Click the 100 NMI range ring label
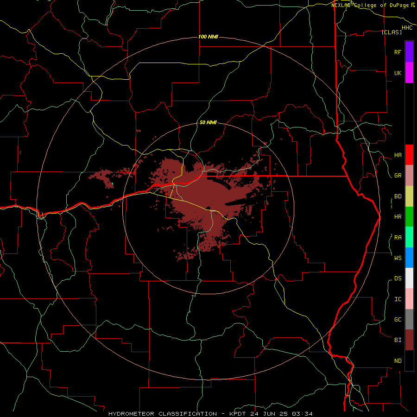417x417 pixels. point(208,37)
